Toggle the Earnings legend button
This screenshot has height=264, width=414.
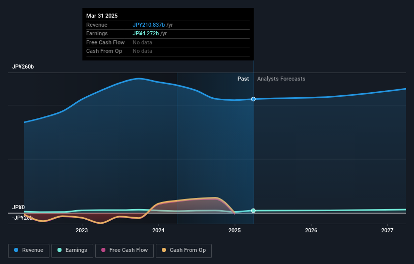(72, 250)
